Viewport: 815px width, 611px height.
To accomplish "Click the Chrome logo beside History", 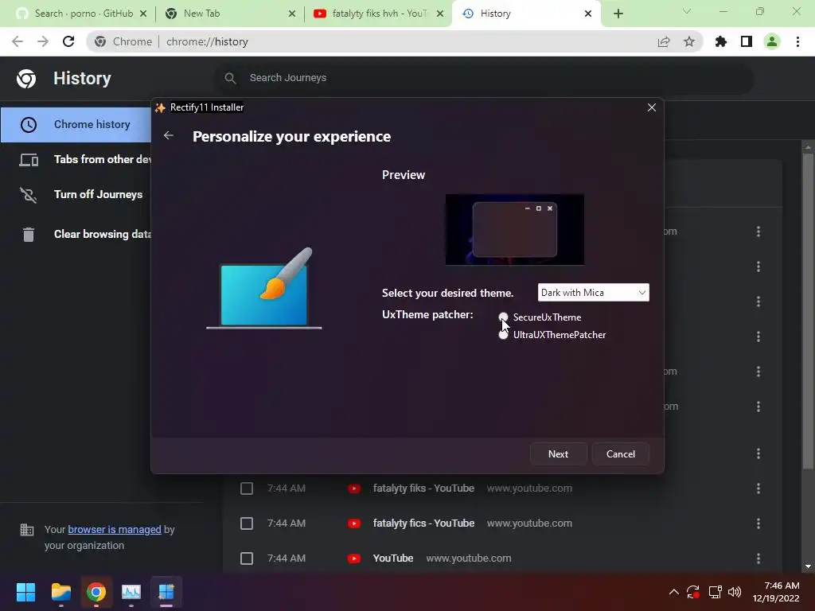I will point(26,79).
